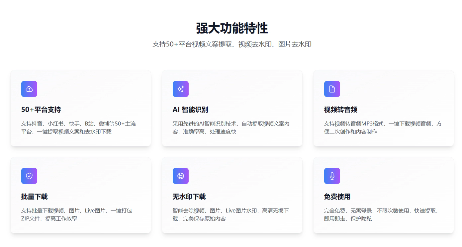Choose the 免费使用 feature title
Screen dimensions: 462x247
pos(337,197)
